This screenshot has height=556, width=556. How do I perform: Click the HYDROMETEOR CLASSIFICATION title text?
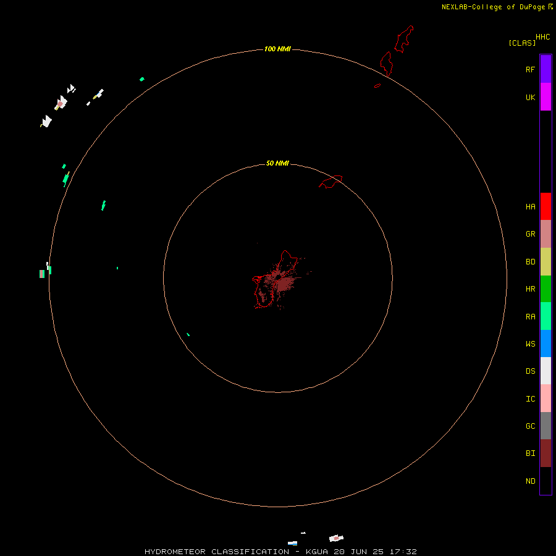[217, 552]
